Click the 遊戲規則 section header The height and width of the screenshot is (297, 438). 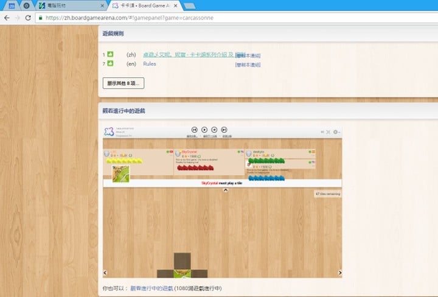pos(113,33)
